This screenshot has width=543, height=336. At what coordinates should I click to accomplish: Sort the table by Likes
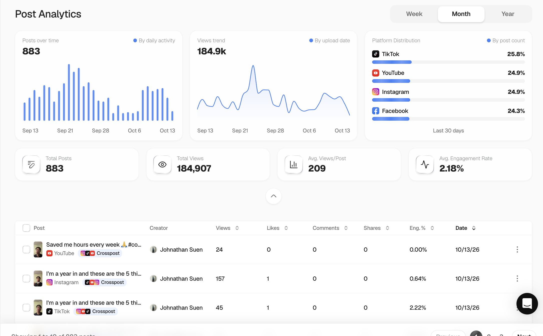click(x=277, y=228)
